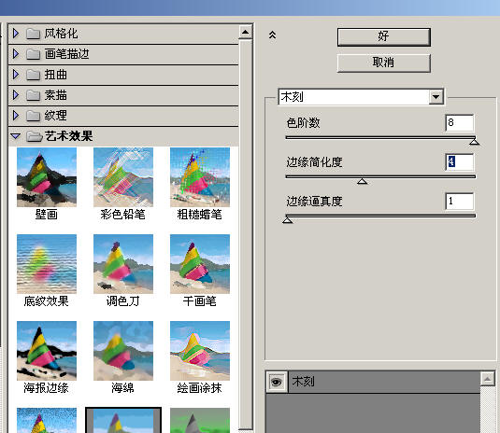The height and width of the screenshot is (433, 500).
Task: Select the 绘画涂抹 filter thumbnail
Action: (200, 351)
